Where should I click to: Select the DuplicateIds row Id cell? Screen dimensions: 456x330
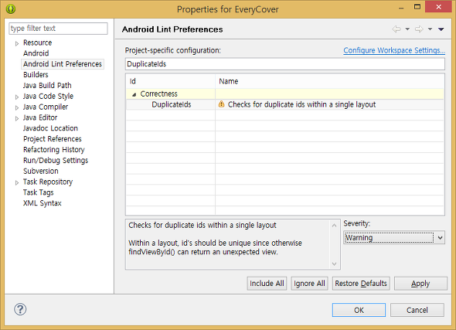coord(171,104)
